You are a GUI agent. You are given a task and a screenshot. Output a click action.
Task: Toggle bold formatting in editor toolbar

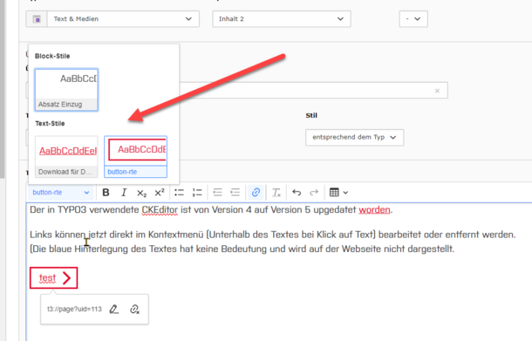[x=106, y=193]
